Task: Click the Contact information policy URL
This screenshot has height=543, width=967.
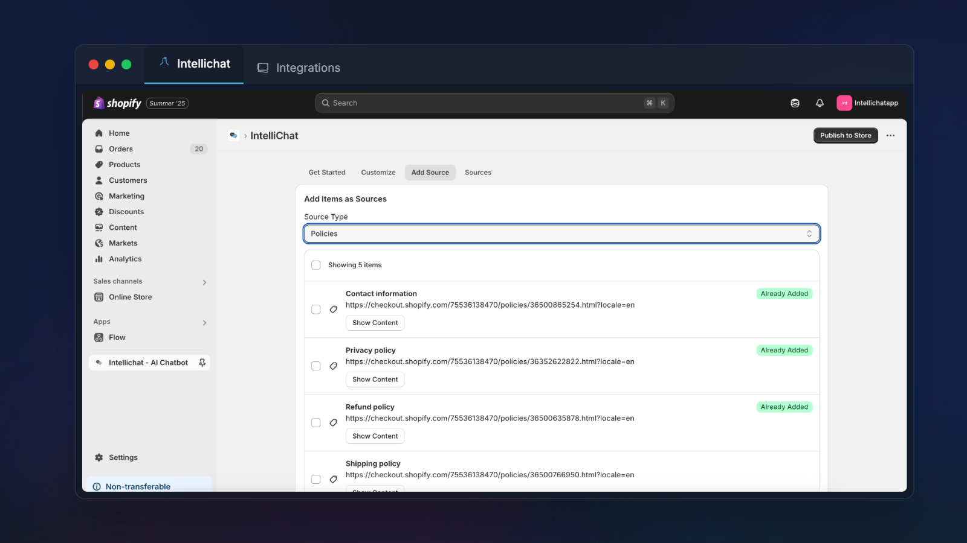Action: tap(490, 305)
